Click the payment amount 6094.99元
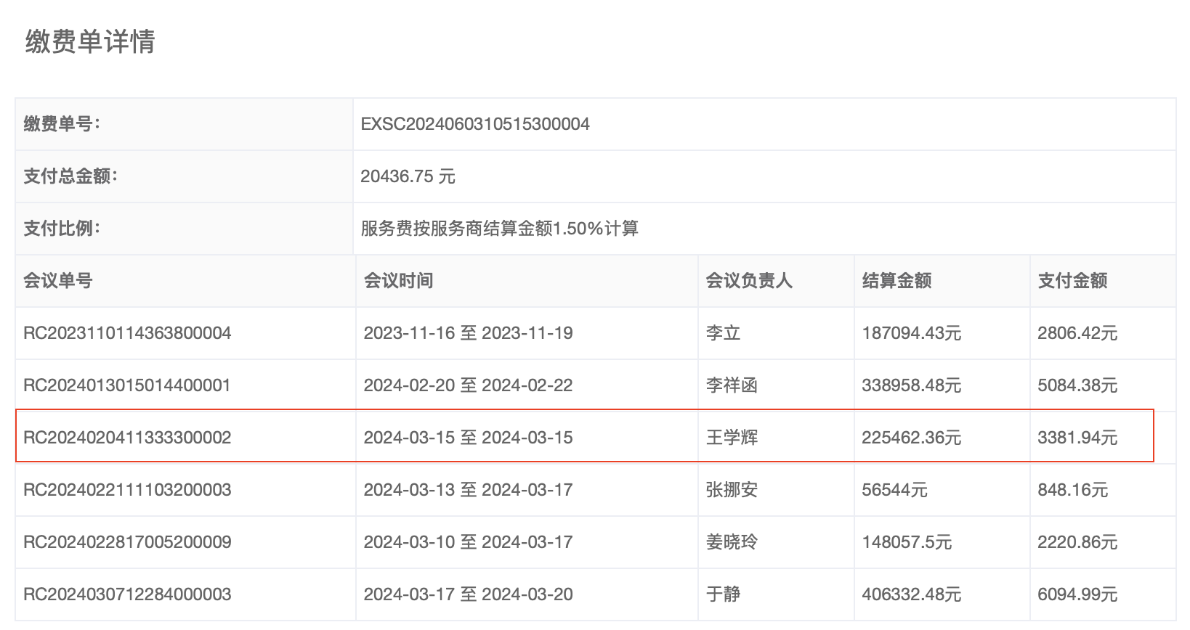This screenshot has height=630, width=1190. click(1077, 594)
